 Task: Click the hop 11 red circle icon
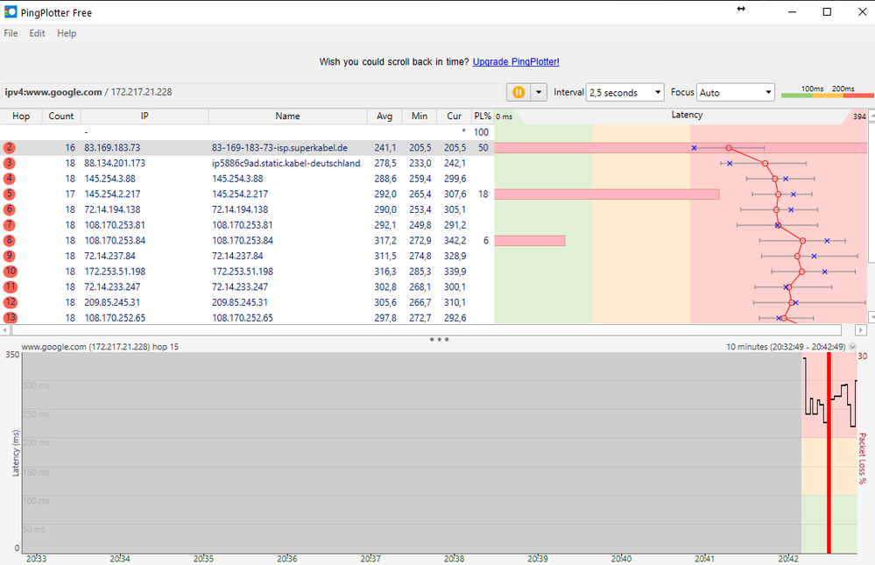click(10, 286)
